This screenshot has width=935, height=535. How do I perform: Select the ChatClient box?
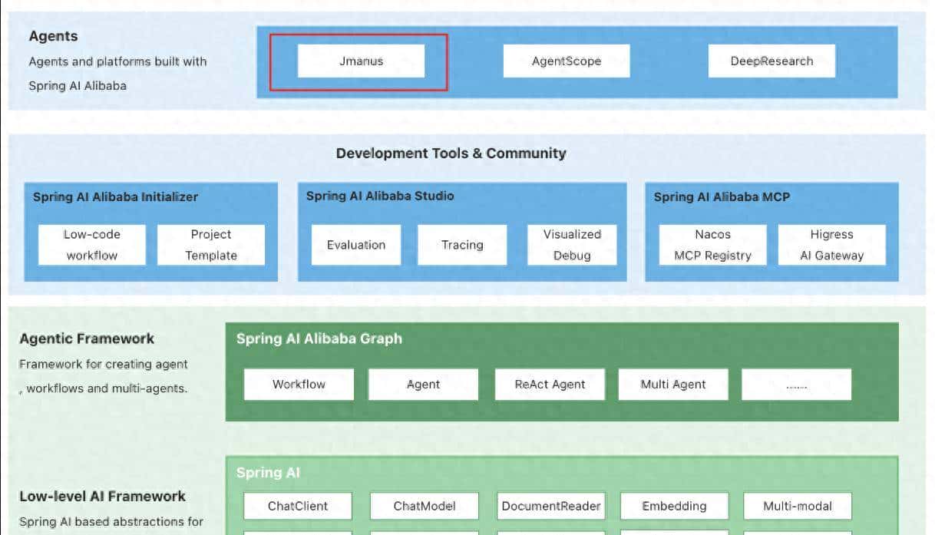point(298,506)
